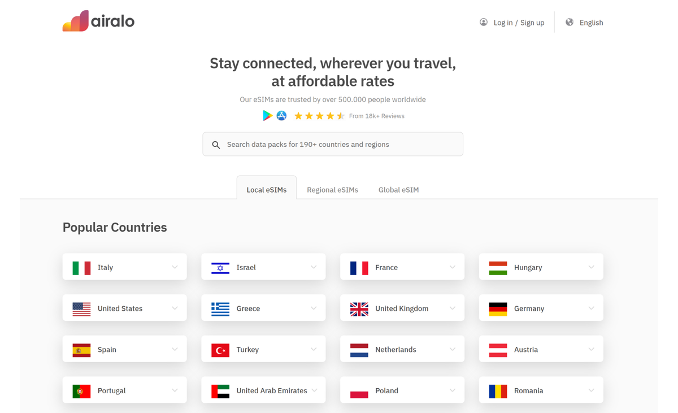Screen dimensions: 678x413
Task: Open the Log in / Sign up link
Action: [519, 23]
